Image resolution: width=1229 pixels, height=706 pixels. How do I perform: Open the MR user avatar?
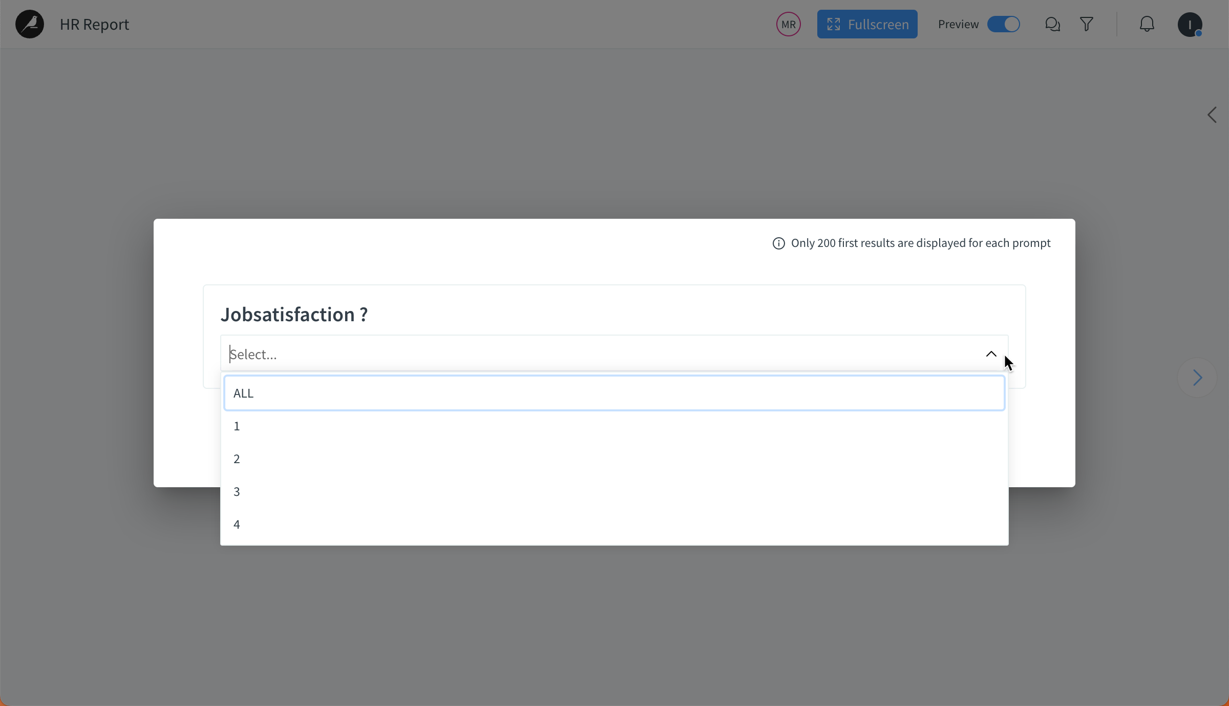pos(789,24)
